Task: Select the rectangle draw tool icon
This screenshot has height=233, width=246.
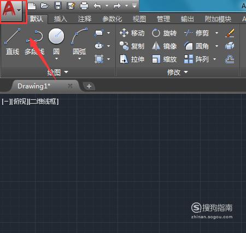Action: pyautogui.click(x=99, y=33)
